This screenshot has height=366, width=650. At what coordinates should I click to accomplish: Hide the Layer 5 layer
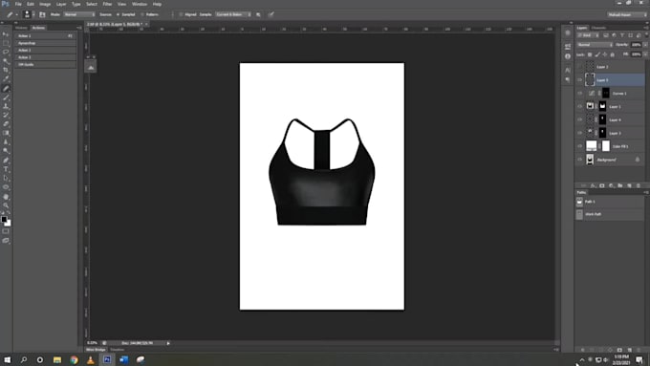click(x=579, y=80)
